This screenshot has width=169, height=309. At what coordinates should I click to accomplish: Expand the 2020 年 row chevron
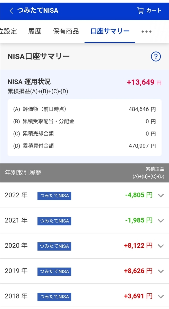pyautogui.click(x=161, y=246)
